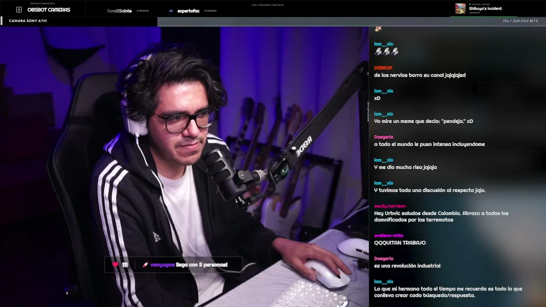This screenshot has width=546, height=307.
Task: Click the #5 rank badge next to expertofox
Action: point(171,11)
